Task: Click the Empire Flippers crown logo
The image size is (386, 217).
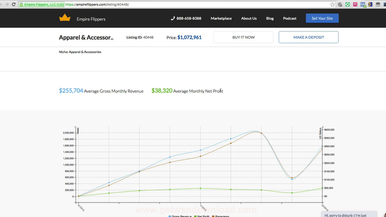Action: [x=65, y=18]
